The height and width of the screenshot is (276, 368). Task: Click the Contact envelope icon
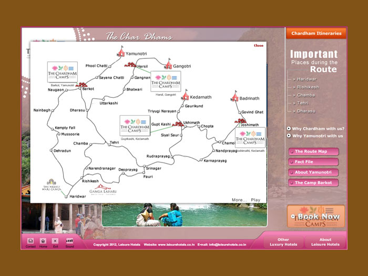pyautogui.click(x=30, y=241)
